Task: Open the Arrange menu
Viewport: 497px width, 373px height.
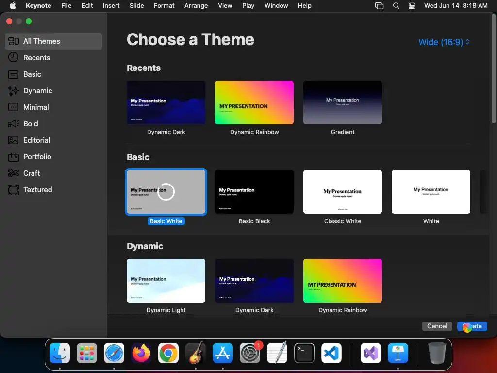Action: [196, 5]
